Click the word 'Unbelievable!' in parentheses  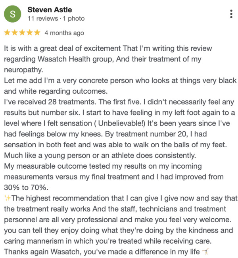[x=122, y=123]
